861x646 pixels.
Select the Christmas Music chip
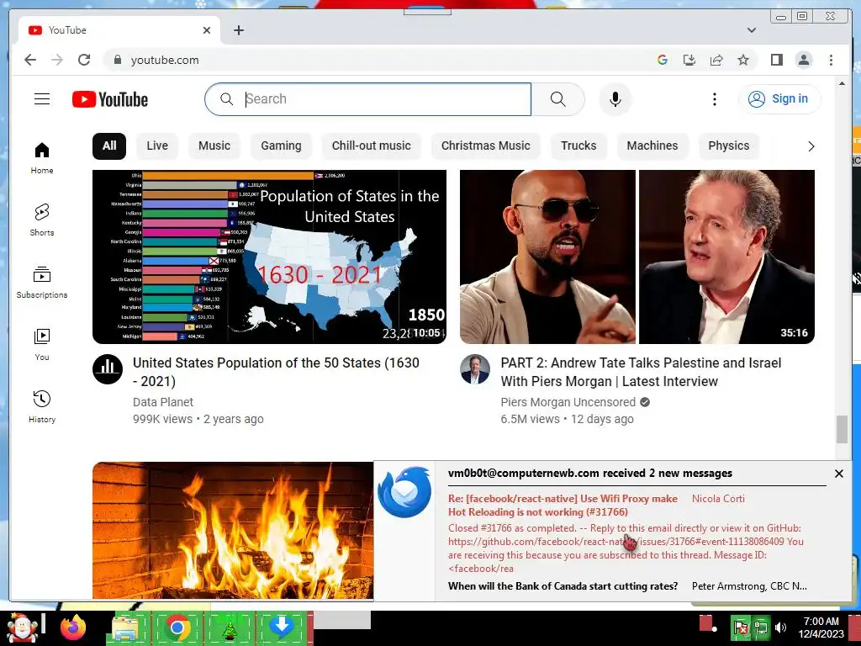point(486,146)
